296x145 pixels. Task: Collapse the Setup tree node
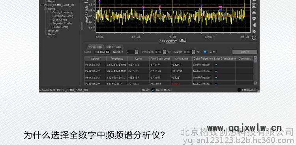pos(45,9)
